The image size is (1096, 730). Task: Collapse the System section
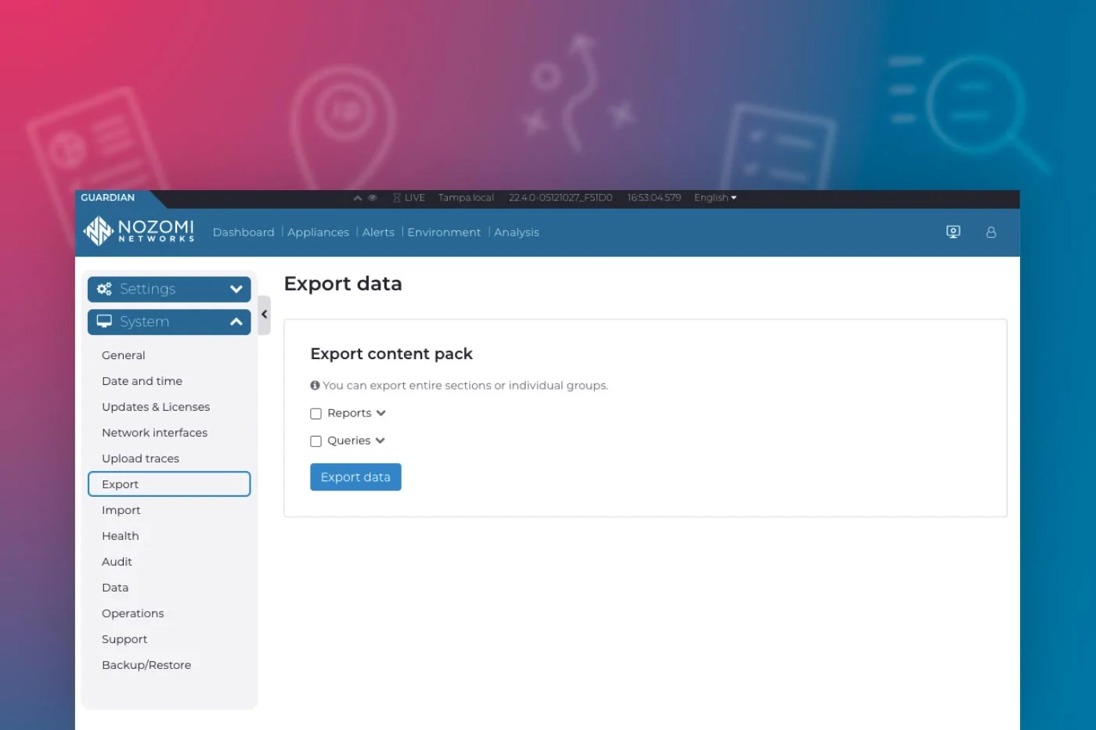pyautogui.click(x=235, y=321)
